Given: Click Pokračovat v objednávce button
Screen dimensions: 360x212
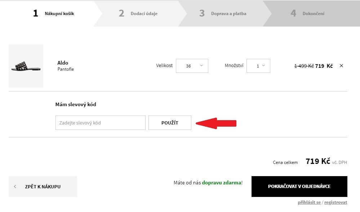Looking at the screenshot, I should click(299, 187).
